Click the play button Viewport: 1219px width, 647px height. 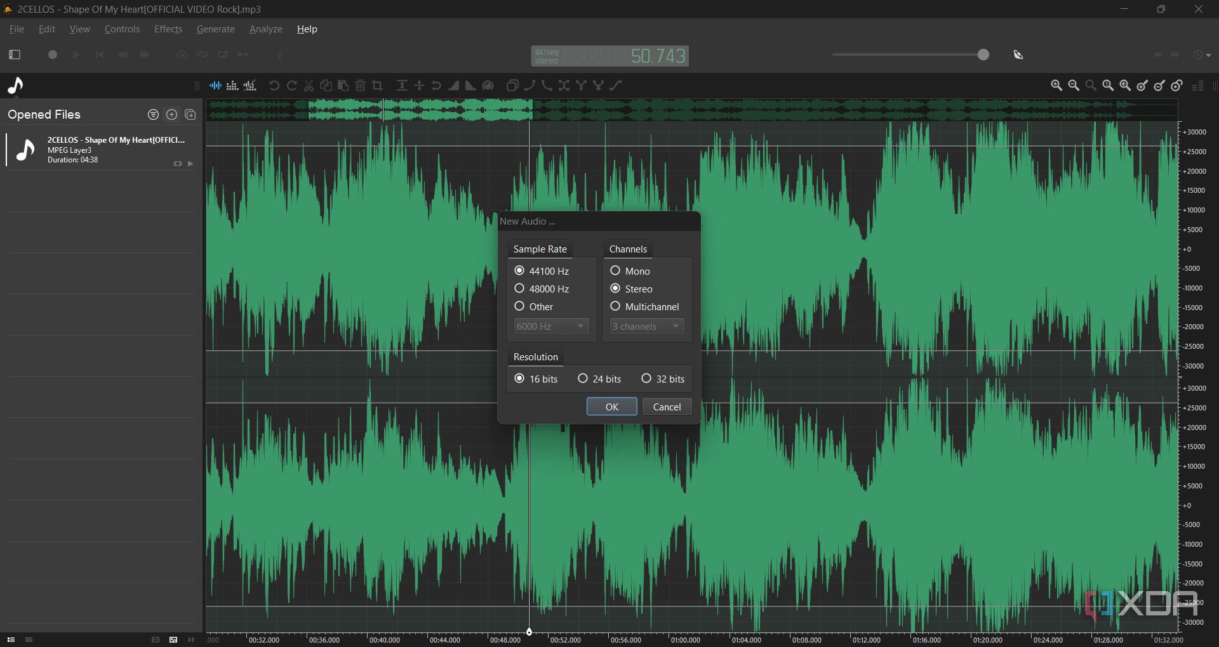(x=76, y=55)
